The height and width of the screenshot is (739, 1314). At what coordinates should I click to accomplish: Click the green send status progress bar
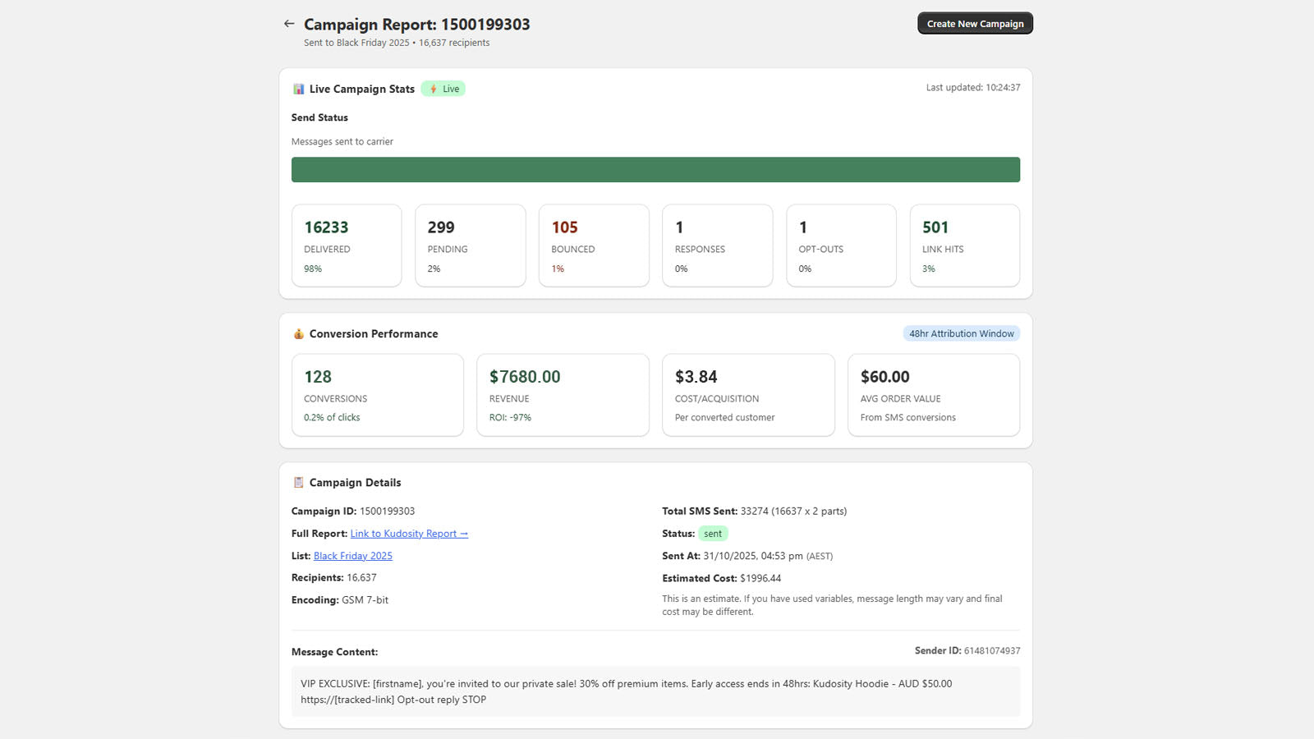655,170
